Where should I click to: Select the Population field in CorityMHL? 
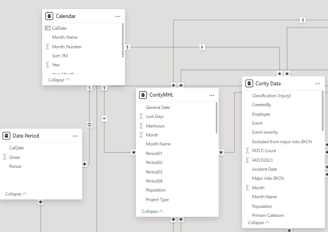point(156,190)
